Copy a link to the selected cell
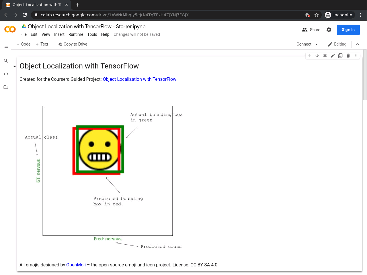The width and height of the screenshot is (367, 275). pyautogui.click(x=325, y=55)
